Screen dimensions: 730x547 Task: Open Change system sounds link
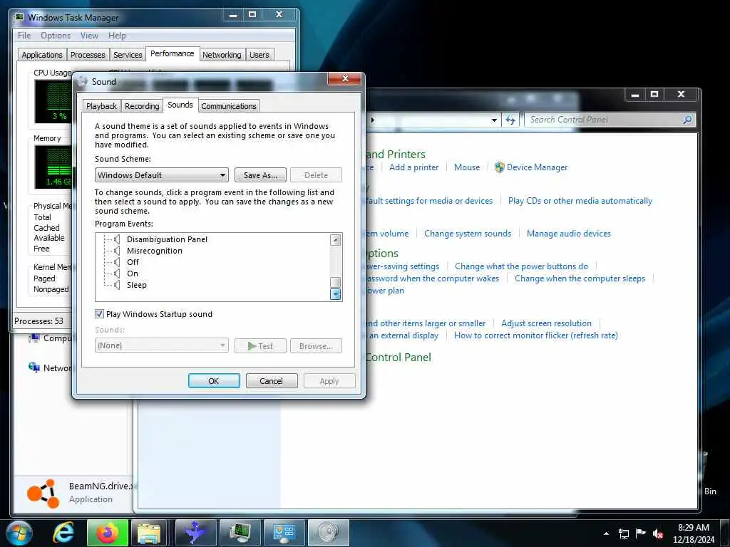pyautogui.click(x=468, y=234)
